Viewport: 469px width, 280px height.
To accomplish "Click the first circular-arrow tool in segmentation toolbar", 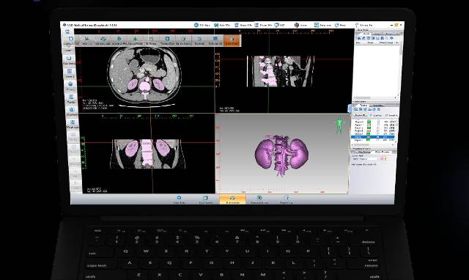I will tap(70, 39).
